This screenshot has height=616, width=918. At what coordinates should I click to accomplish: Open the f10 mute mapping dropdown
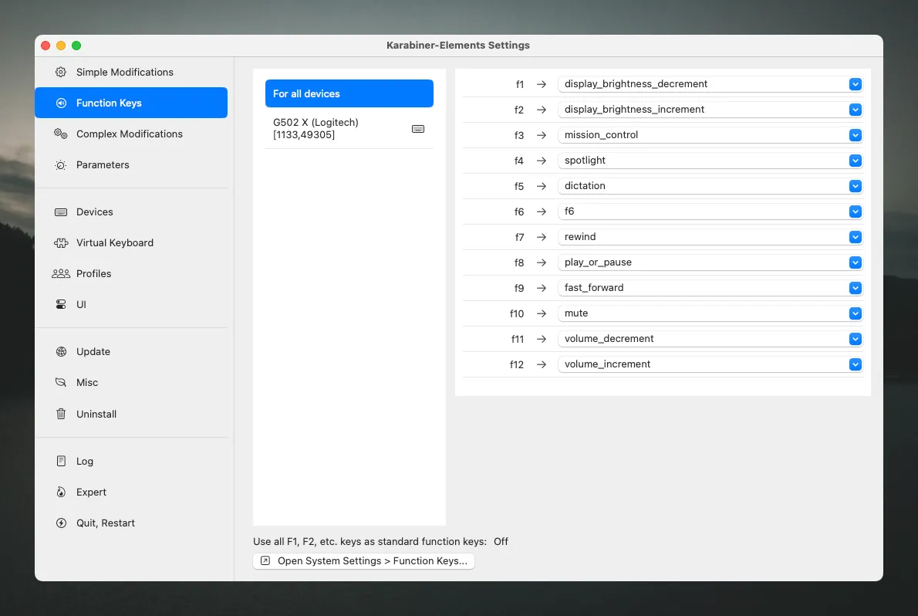pos(710,313)
